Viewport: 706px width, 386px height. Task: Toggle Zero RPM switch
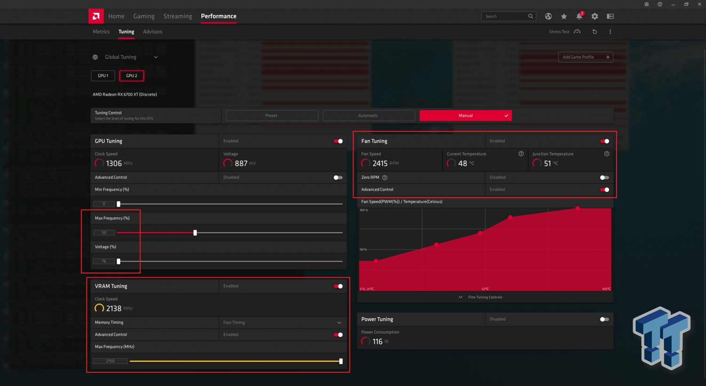coord(605,177)
